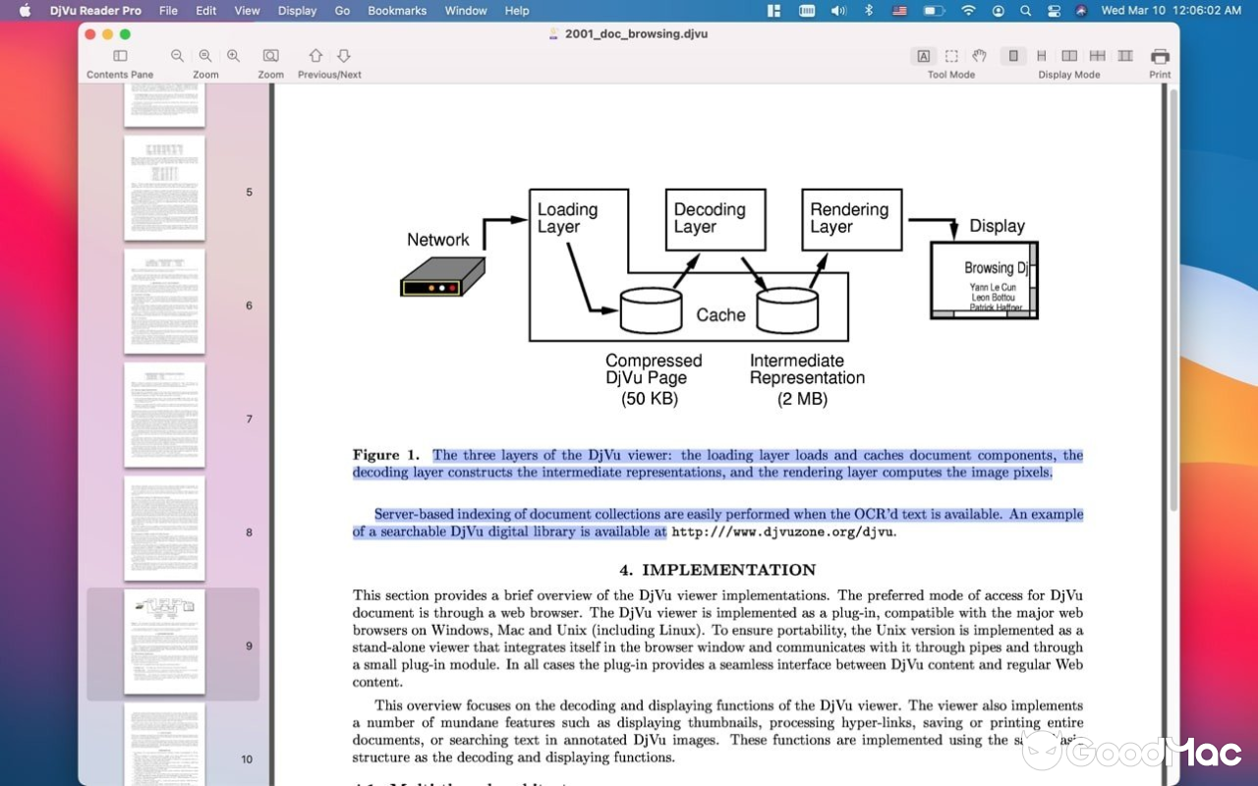This screenshot has width=1258, height=786.
Task: Click the document vertical scrollbar
Action: (1173, 298)
